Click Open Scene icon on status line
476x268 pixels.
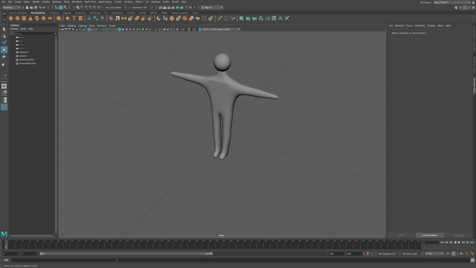pyautogui.click(x=31, y=7)
